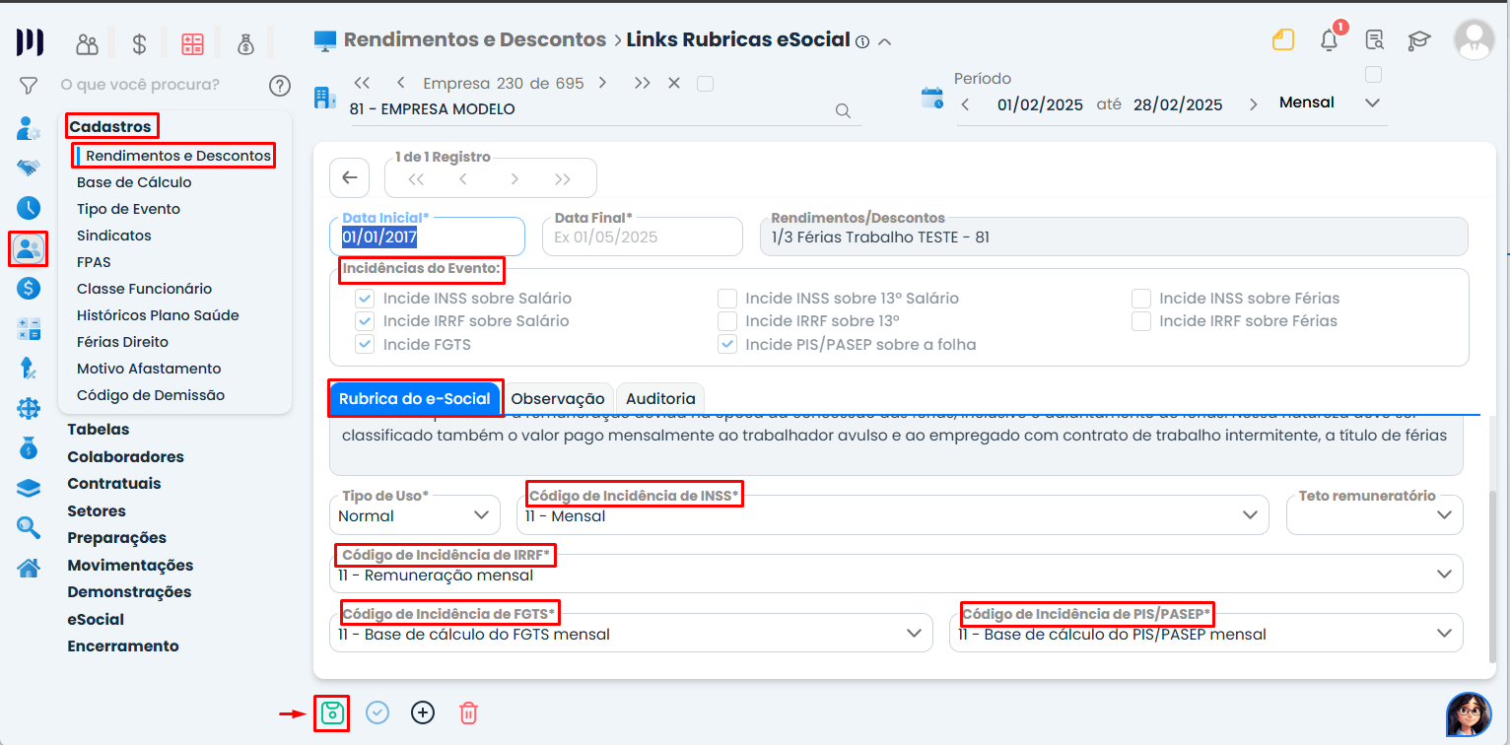The height and width of the screenshot is (745, 1510).
Task: Open Código de Incidência de FGTS dropdown
Action: tap(631, 634)
